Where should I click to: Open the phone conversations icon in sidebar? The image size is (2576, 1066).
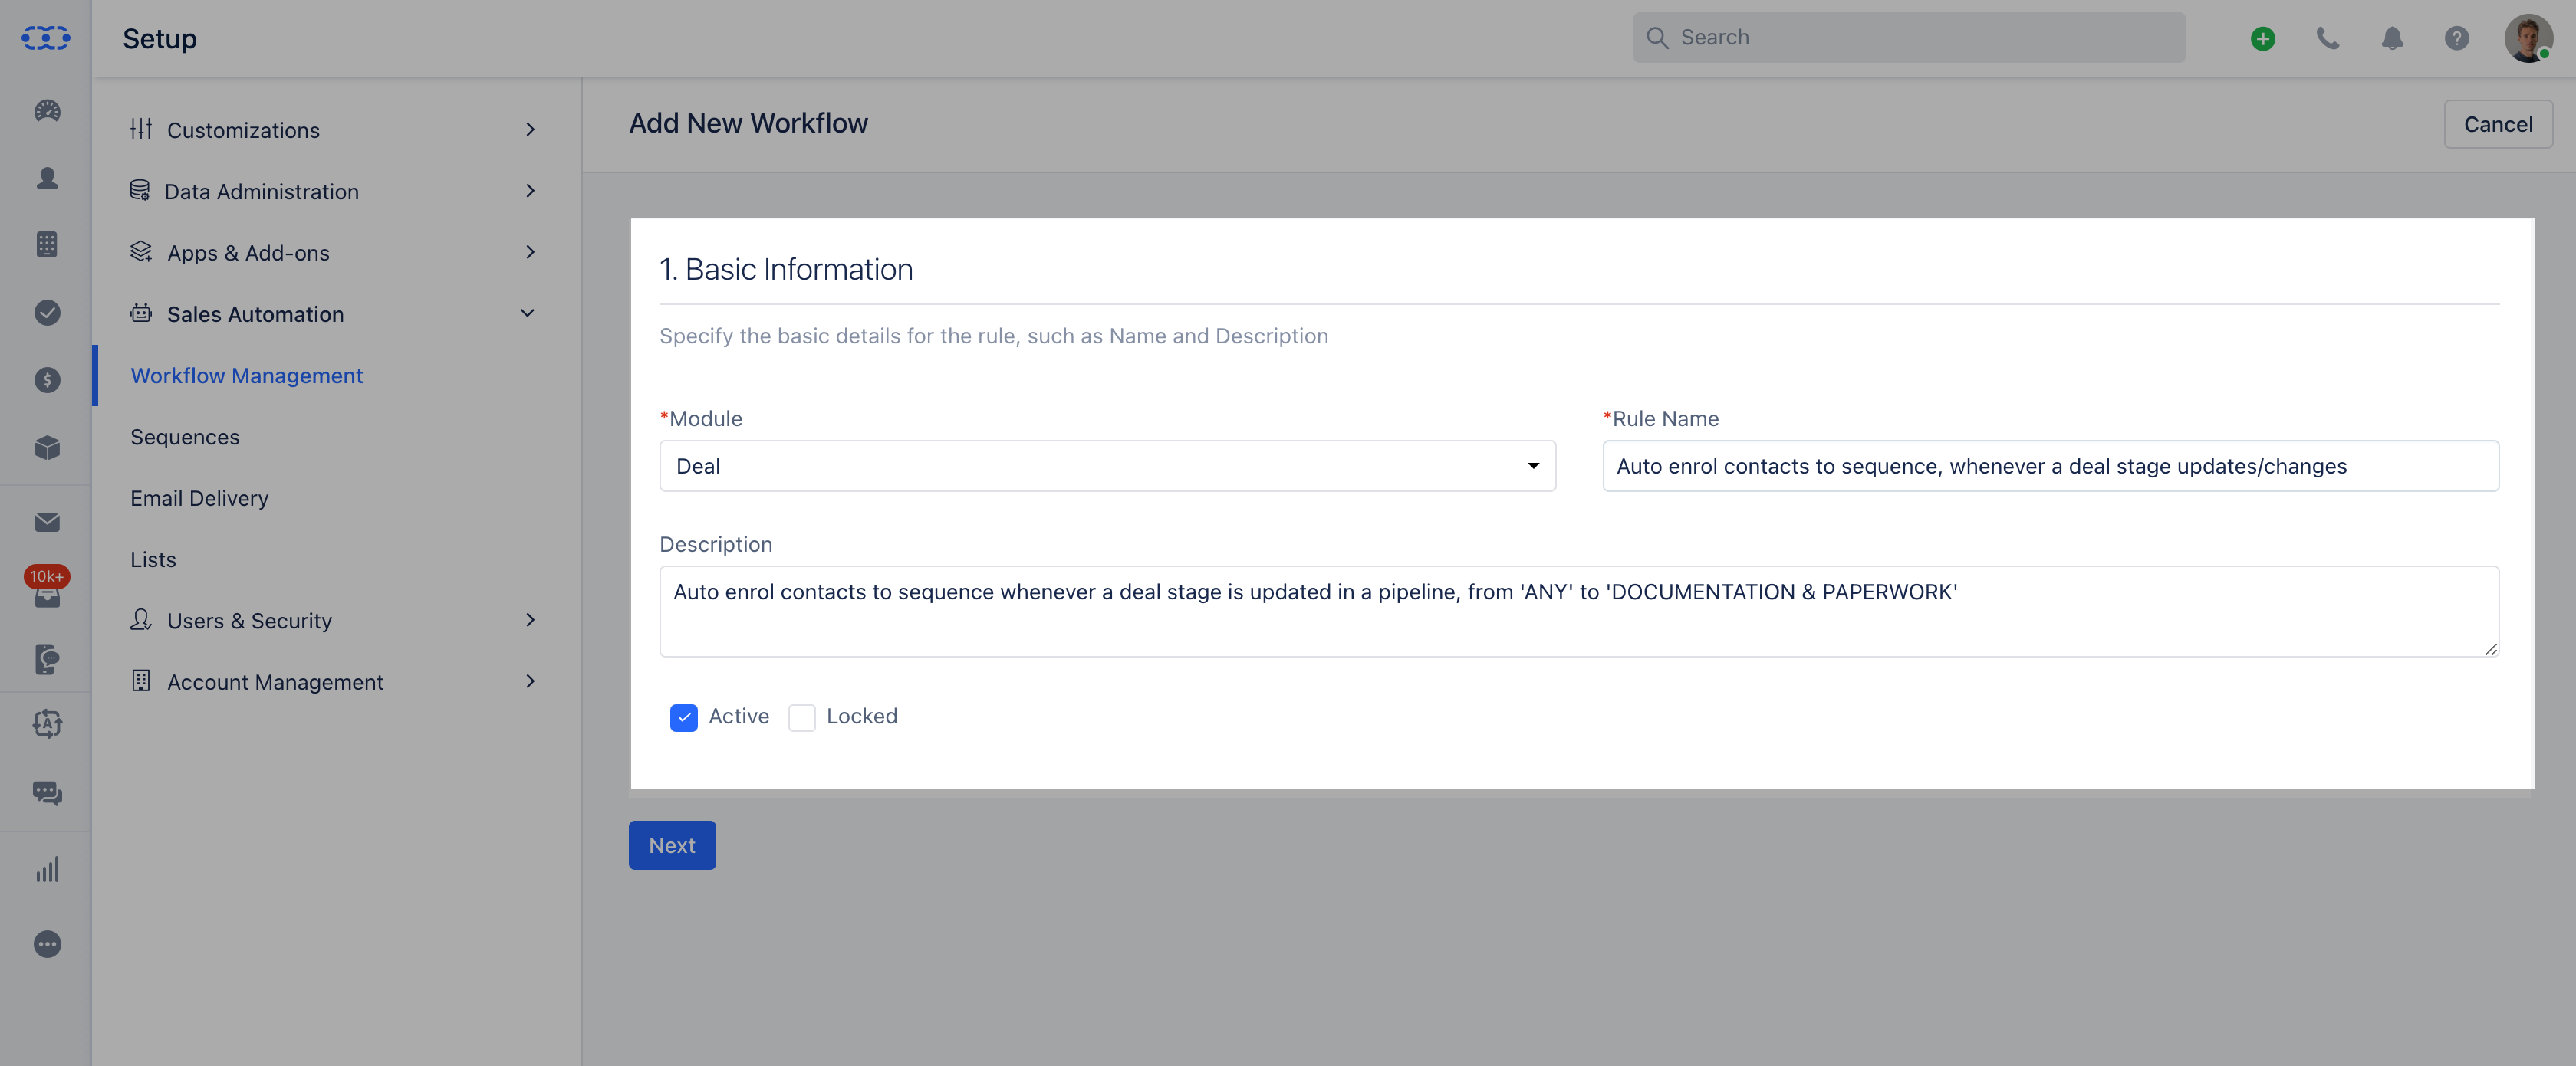click(x=47, y=658)
